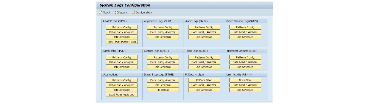Select Patterns Config under Table Logs (SCU3)
This screenshot has height=104, width=368.
(x=204, y=57)
